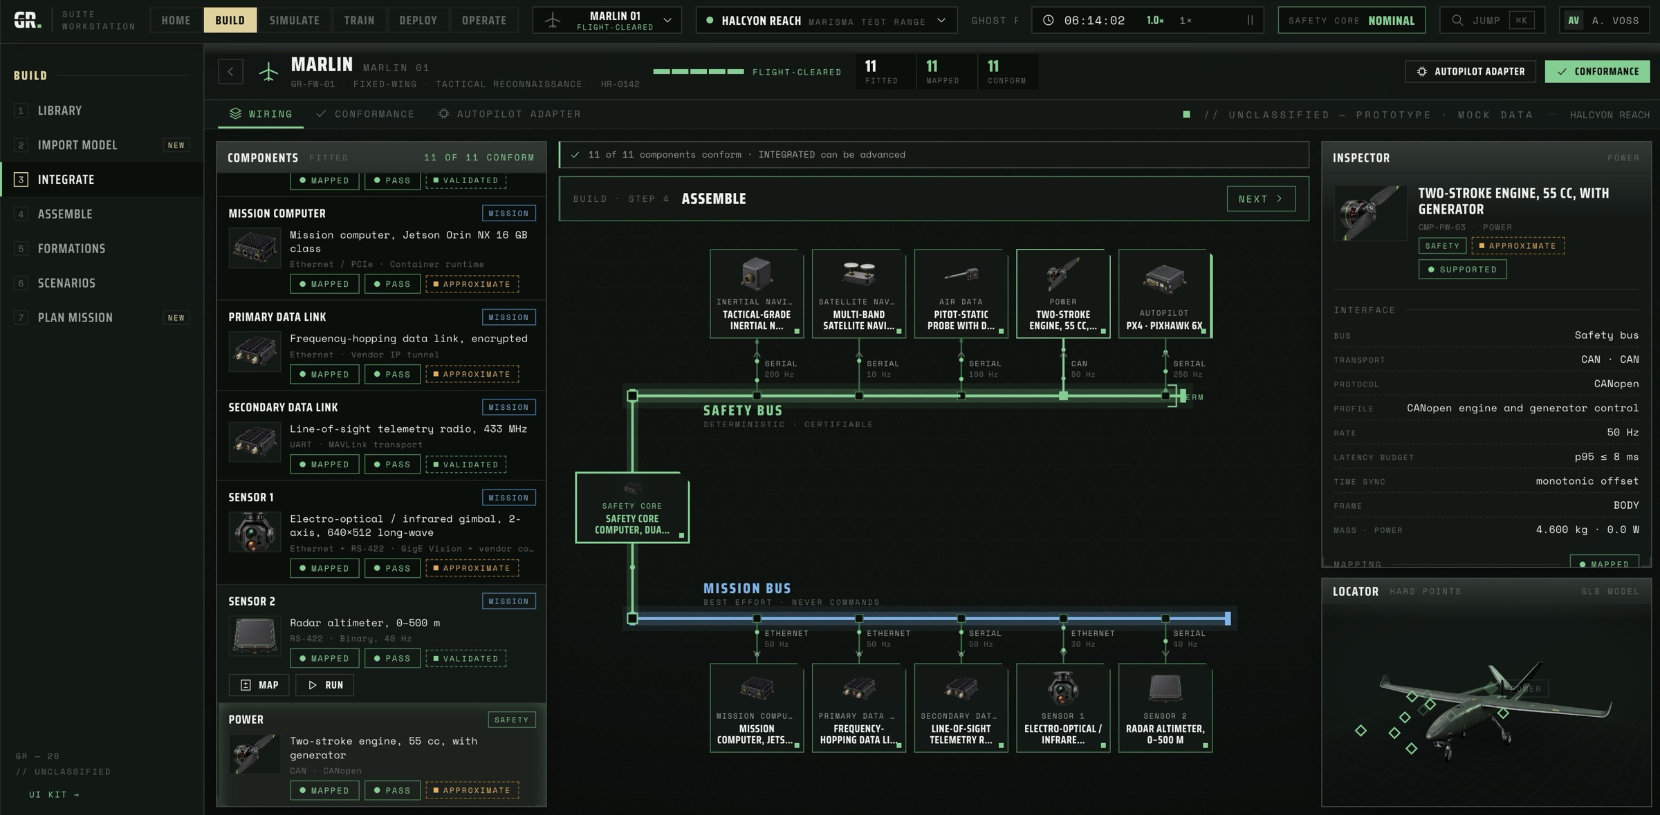Click the AV user avatar badge
This screenshot has height=815, width=1660.
click(1574, 20)
